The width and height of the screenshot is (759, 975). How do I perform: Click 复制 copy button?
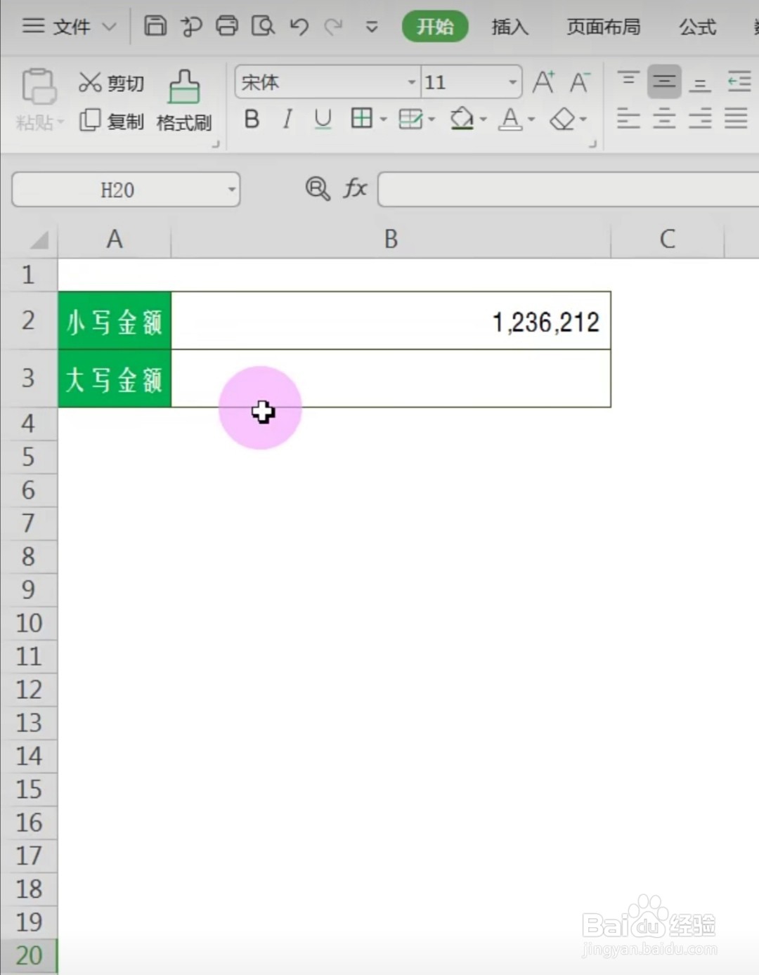coord(111,121)
